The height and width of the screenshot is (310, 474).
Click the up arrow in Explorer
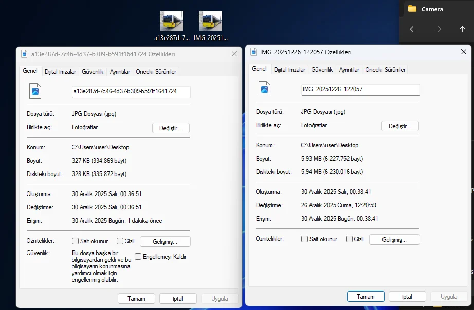[x=462, y=29]
